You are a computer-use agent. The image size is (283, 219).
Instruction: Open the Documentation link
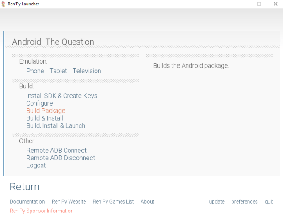pyautogui.click(x=27, y=202)
